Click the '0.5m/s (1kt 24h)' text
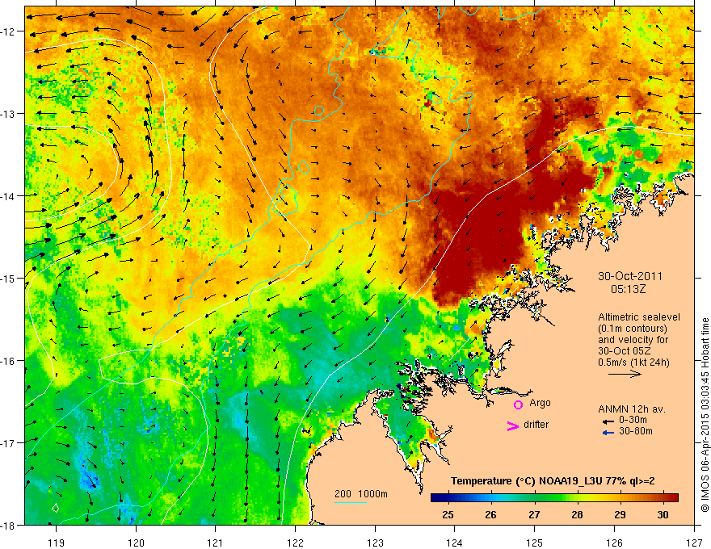This screenshot has width=711, height=549. (633, 363)
